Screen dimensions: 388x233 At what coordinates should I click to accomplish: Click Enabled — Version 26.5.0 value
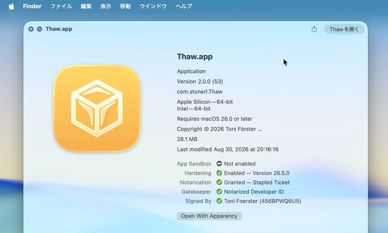pyautogui.click(x=257, y=173)
